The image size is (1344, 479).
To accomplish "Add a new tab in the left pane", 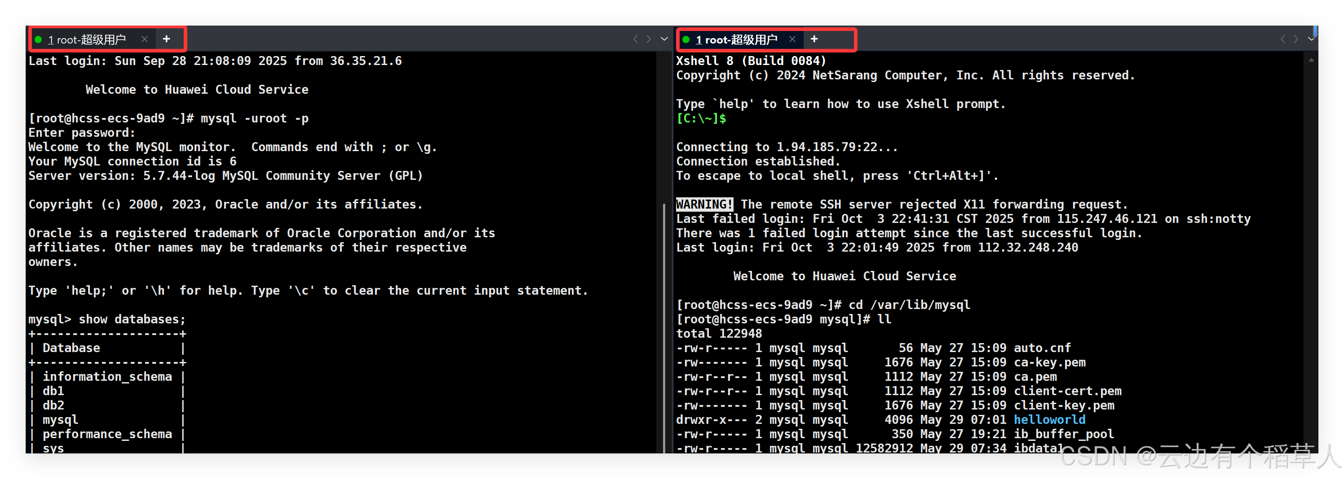I will point(167,39).
